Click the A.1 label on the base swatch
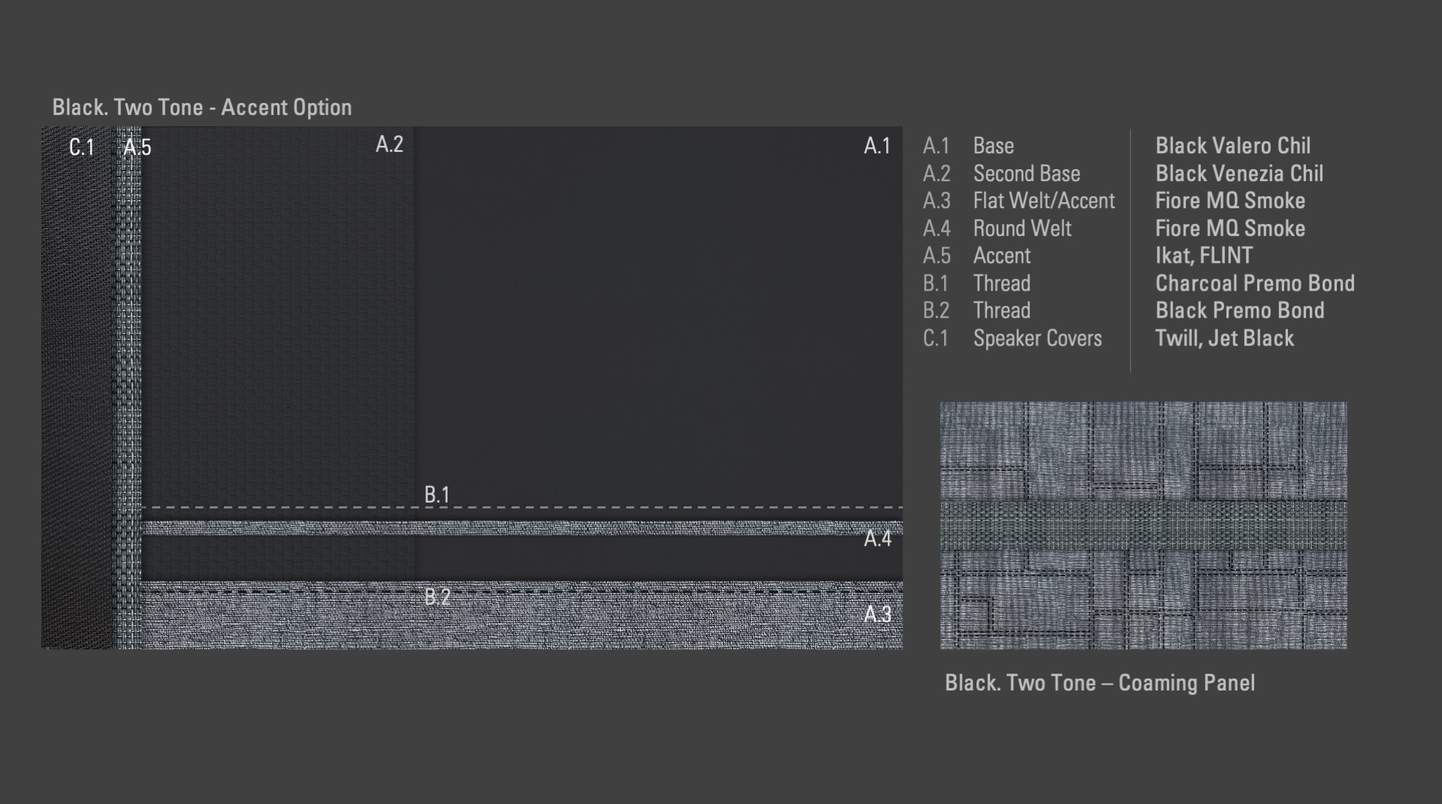1442x804 pixels. [x=876, y=146]
